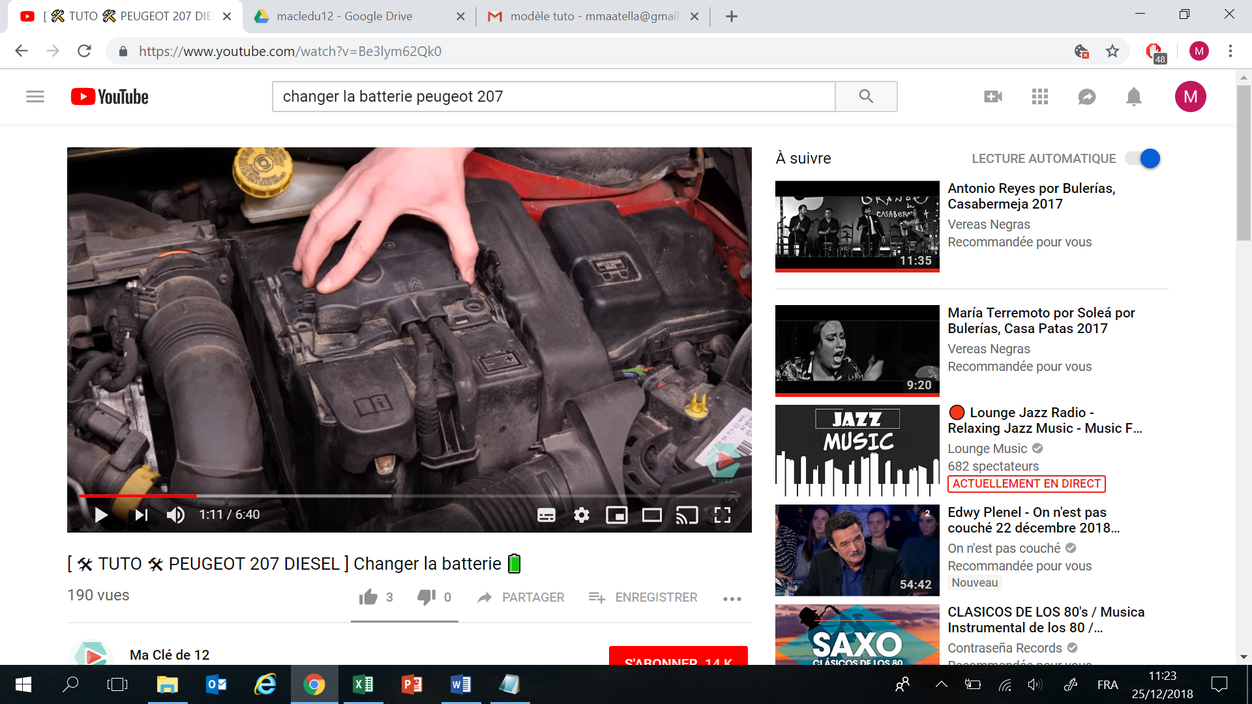This screenshot has height=704, width=1252.
Task: Open Excel from the taskbar
Action: coord(363,684)
